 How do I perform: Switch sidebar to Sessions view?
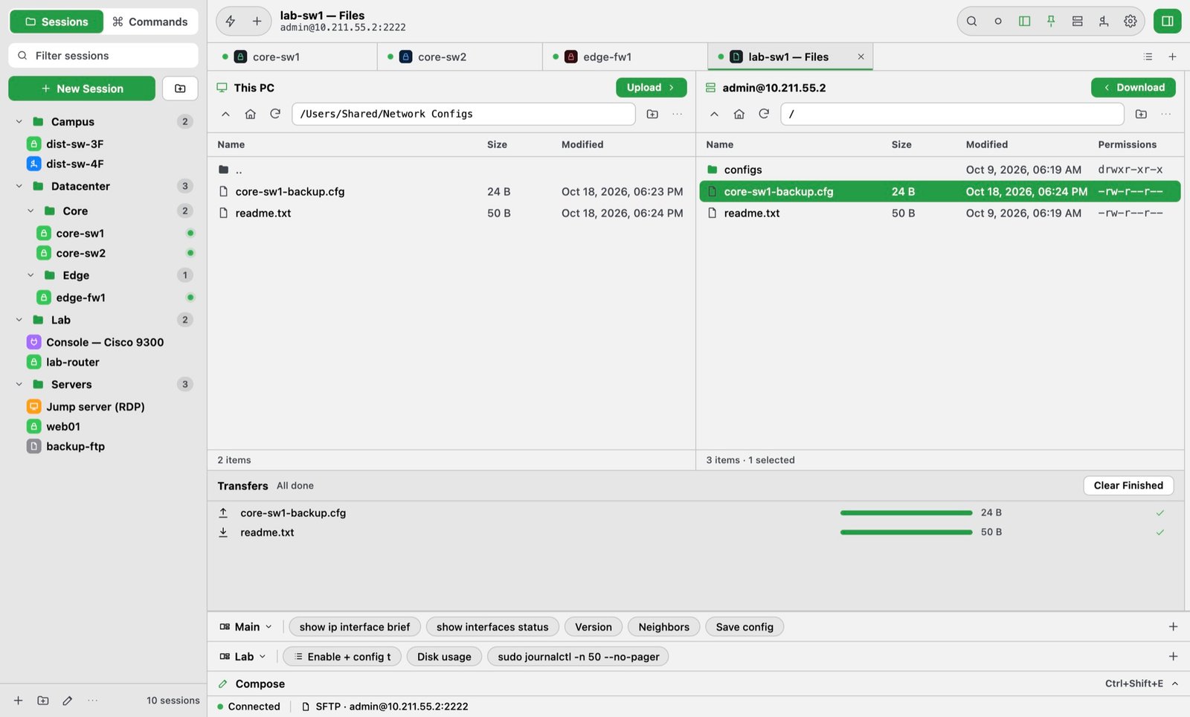tap(57, 22)
